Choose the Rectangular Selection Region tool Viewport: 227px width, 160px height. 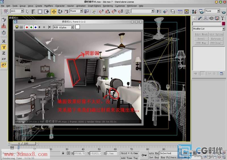[x=40, y=11]
